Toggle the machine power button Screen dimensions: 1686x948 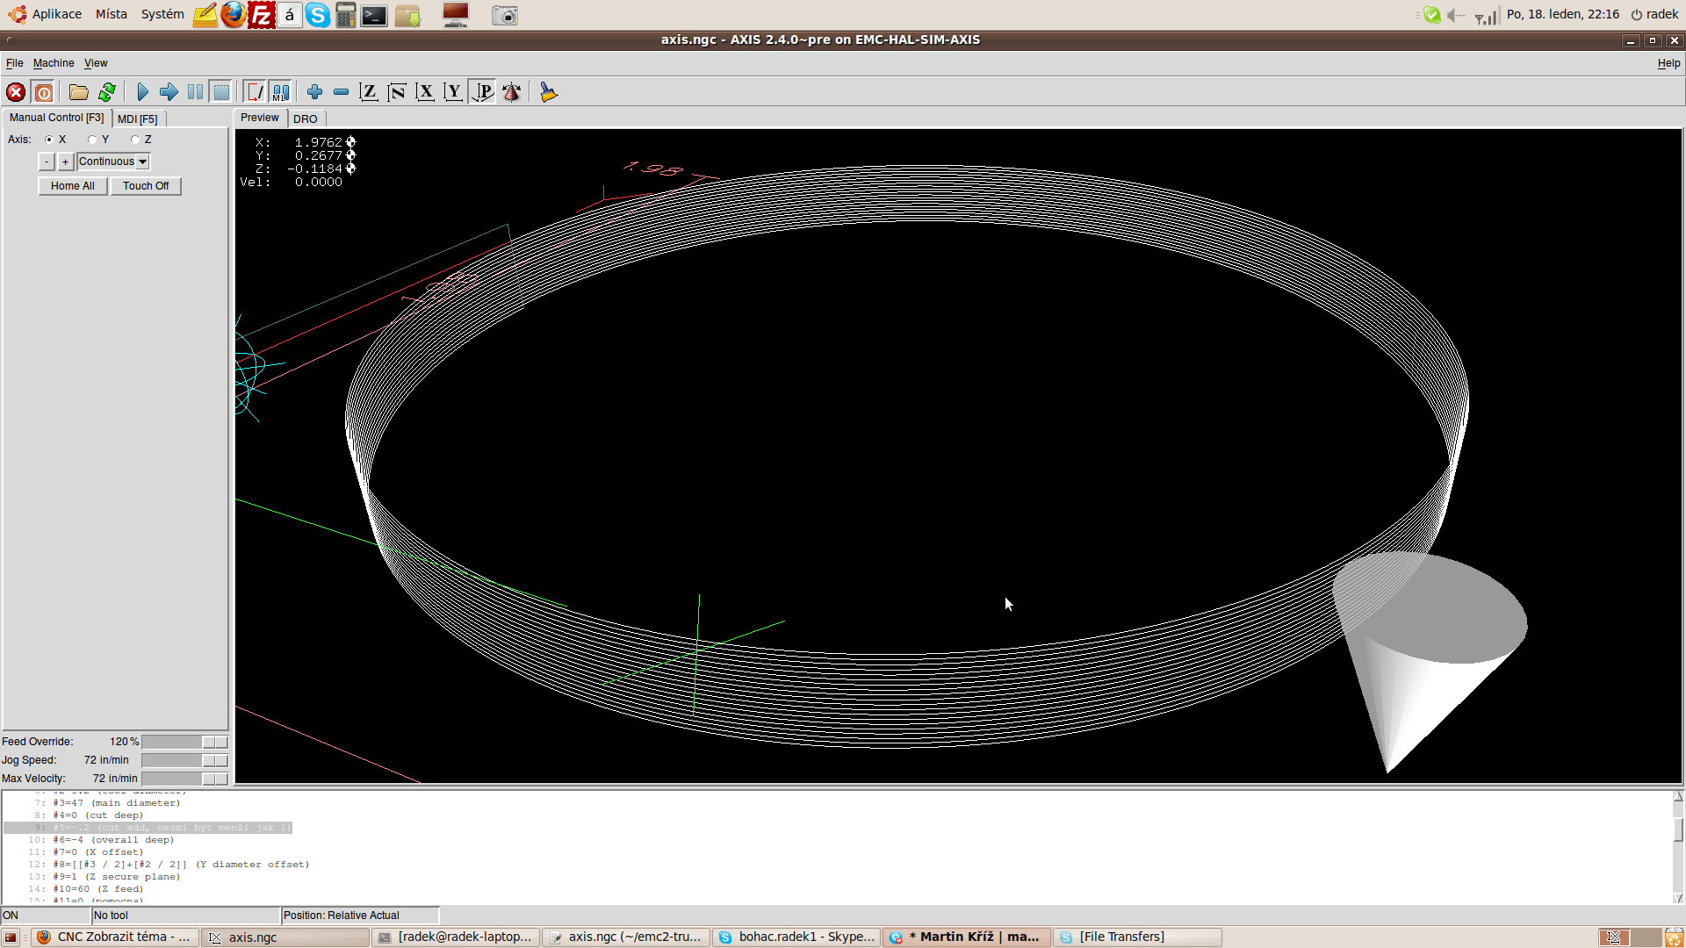(44, 92)
